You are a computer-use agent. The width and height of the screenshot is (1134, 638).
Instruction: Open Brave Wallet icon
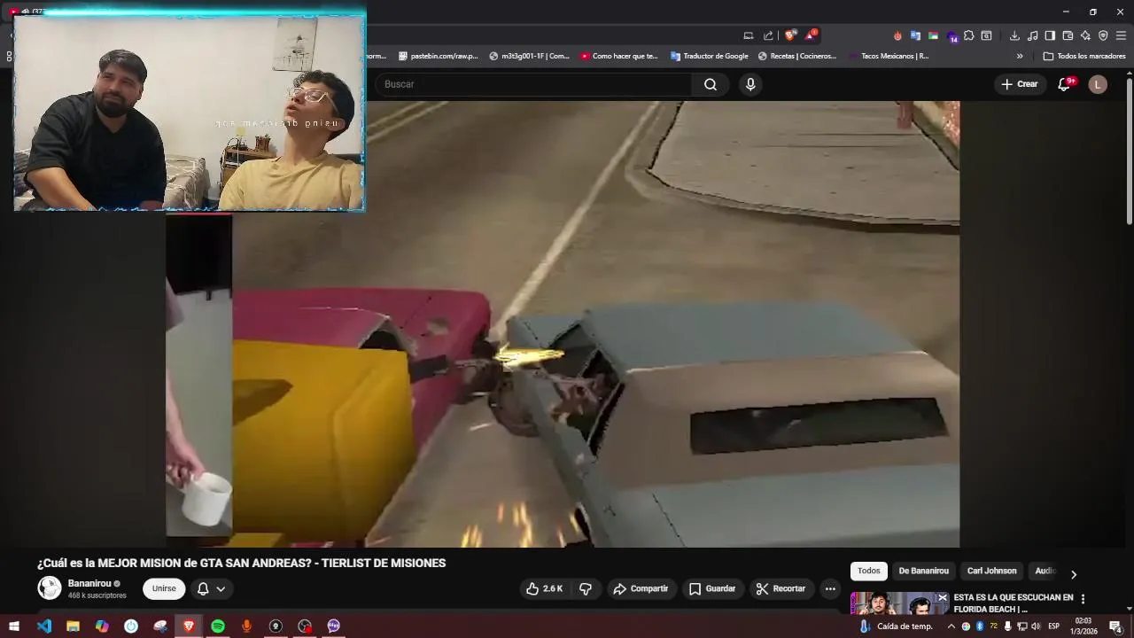1068,35
